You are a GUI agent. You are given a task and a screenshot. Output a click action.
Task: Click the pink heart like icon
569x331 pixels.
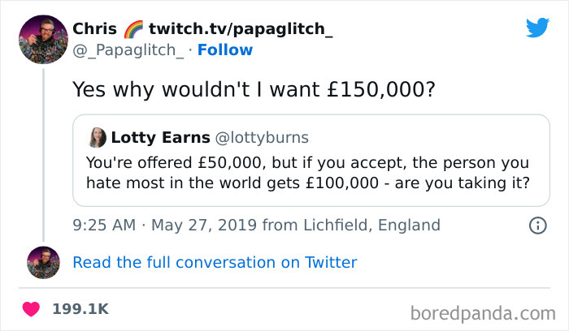click(33, 309)
